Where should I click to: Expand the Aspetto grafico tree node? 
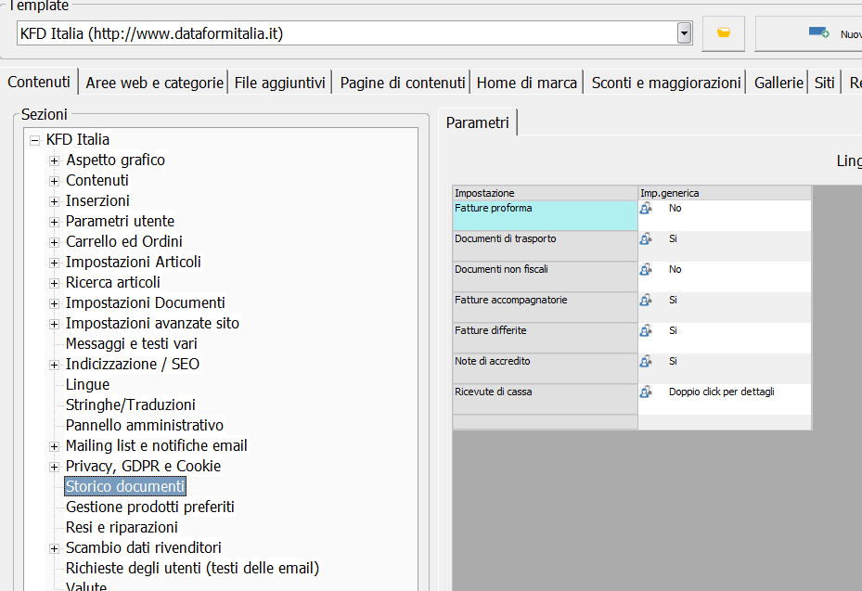tap(54, 161)
